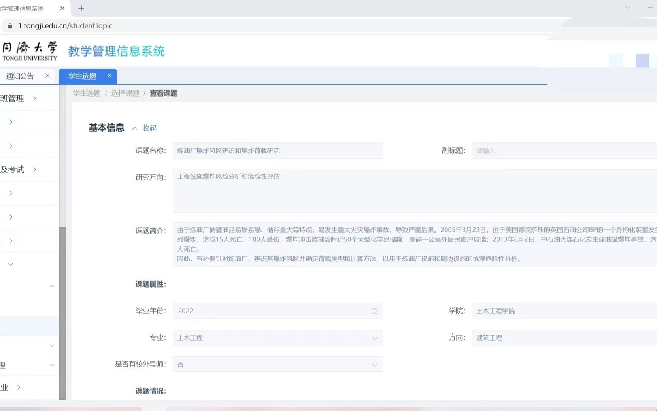Click the 研究方向 text area
The image size is (657, 411).
415,191
